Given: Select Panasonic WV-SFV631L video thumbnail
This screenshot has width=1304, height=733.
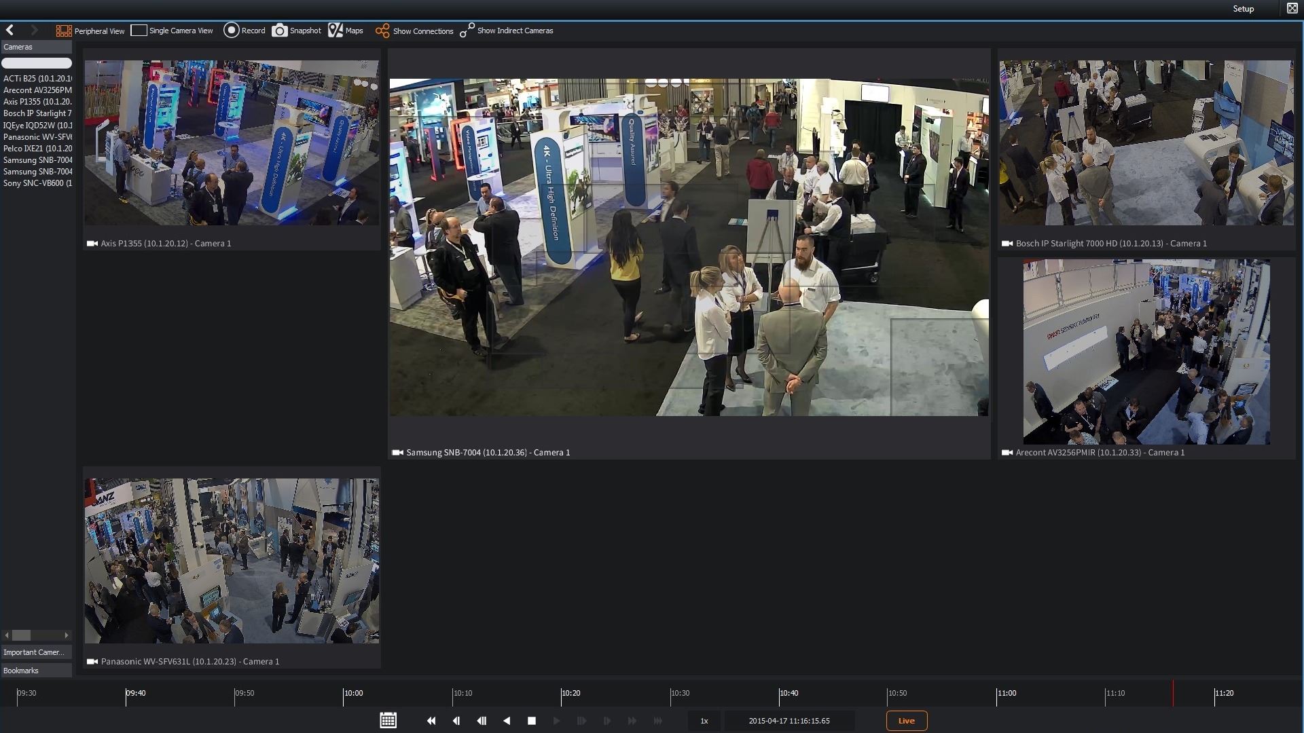Looking at the screenshot, I should click(232, 561).
